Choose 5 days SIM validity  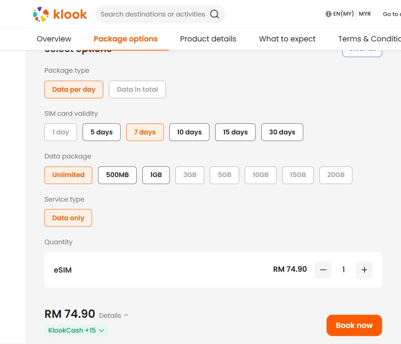(102, 132)
